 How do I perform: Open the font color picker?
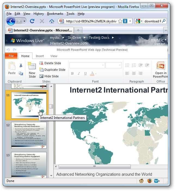click(93, 73)
